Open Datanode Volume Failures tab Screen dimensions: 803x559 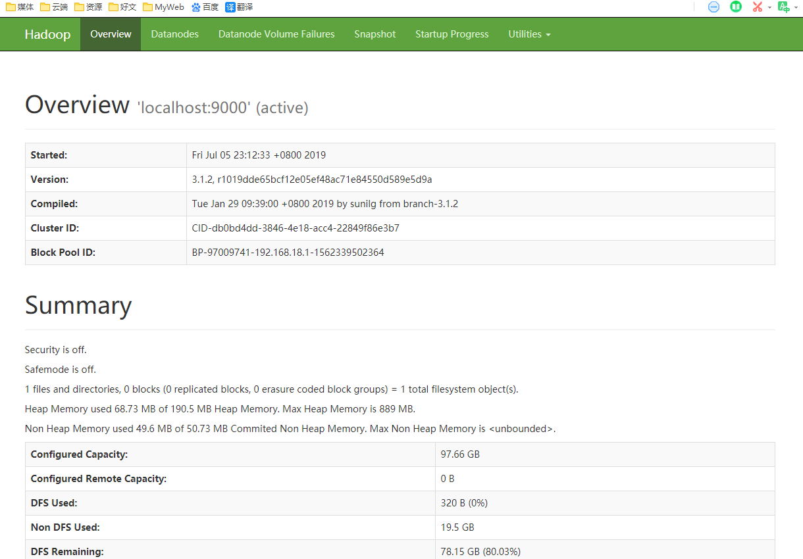tap(276, 34)
